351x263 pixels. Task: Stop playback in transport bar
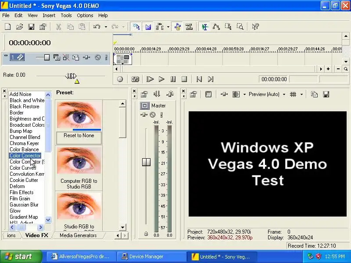[184, 79]
